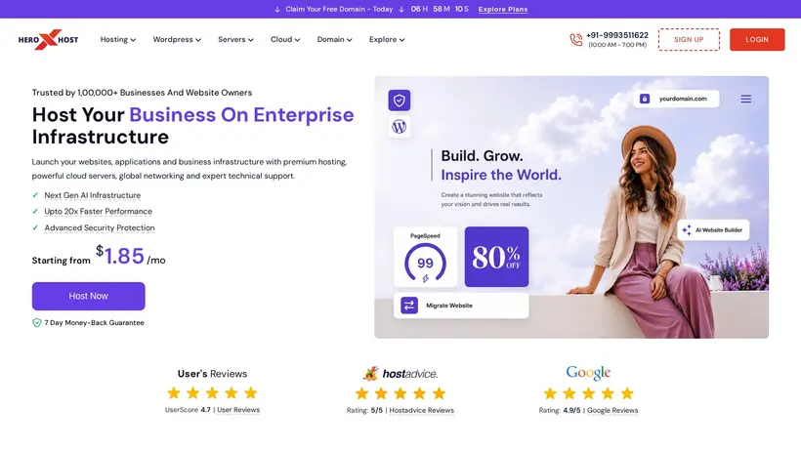Click the Google logo

(588, 373)
